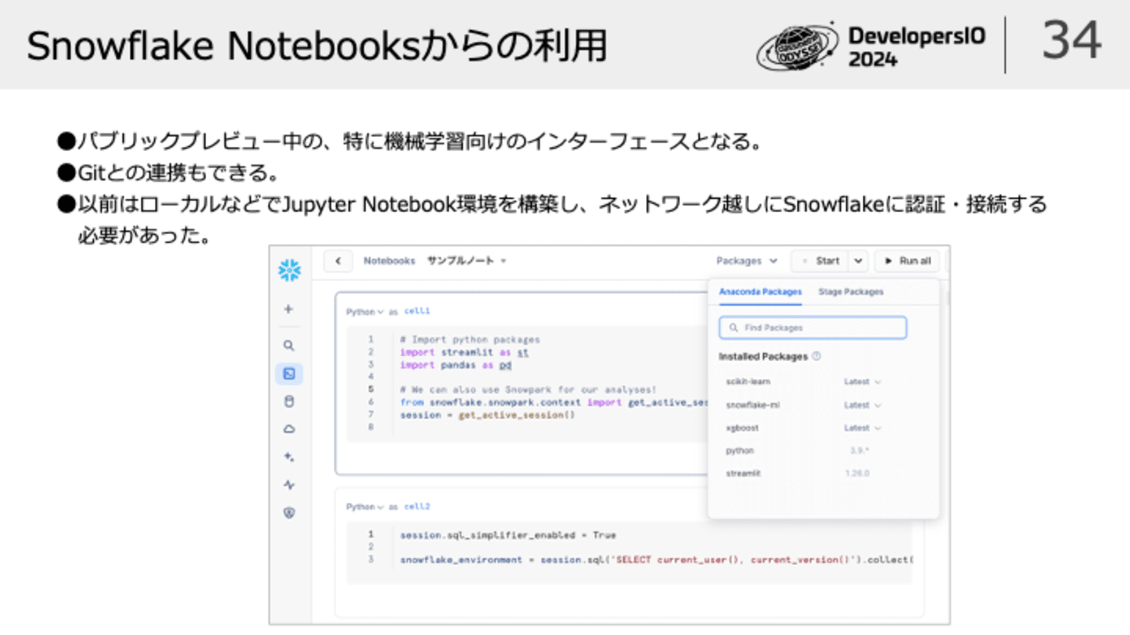The height and width of the screenshot is (635, 1130).
Task: Click the slide number 34
Action: point(1071,40)
